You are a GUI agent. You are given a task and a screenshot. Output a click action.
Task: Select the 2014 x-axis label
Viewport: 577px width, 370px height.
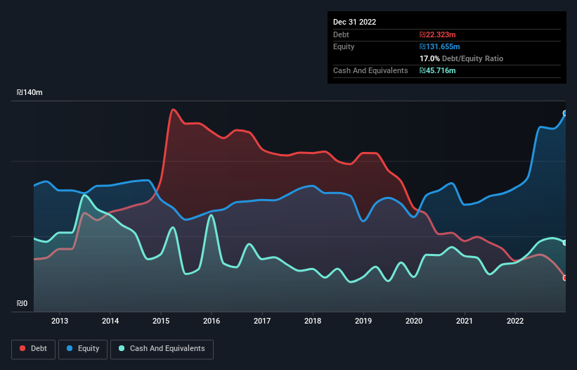coord(110,321)
